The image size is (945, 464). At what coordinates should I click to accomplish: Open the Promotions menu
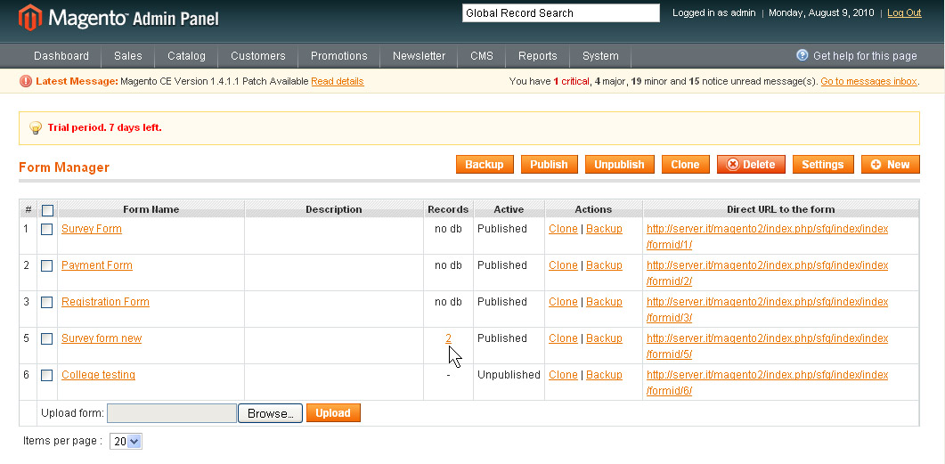(338, 56)
